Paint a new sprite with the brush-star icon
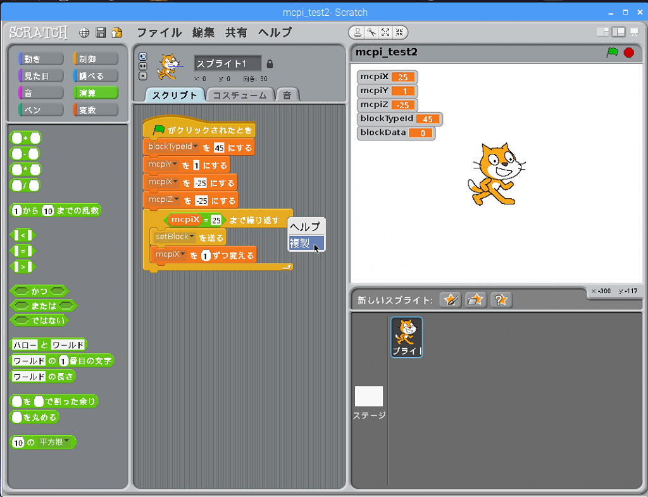 click(451, 299)
